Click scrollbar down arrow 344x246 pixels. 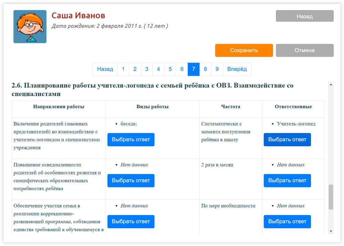coord(331,231)
